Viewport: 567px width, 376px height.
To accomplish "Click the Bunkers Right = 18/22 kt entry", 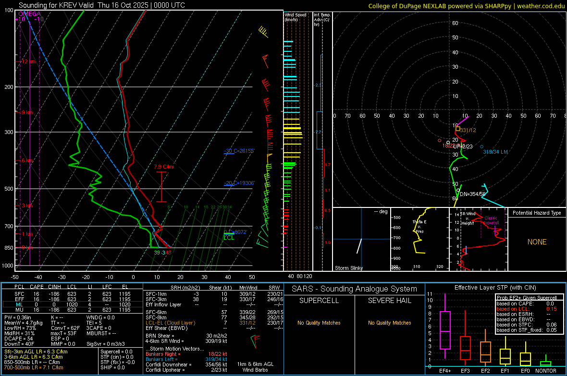I will coord(186,354).
